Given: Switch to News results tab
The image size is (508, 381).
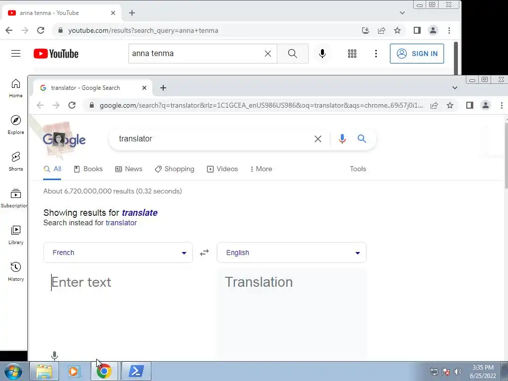Looking at the screenshot, I should (128, 169).
